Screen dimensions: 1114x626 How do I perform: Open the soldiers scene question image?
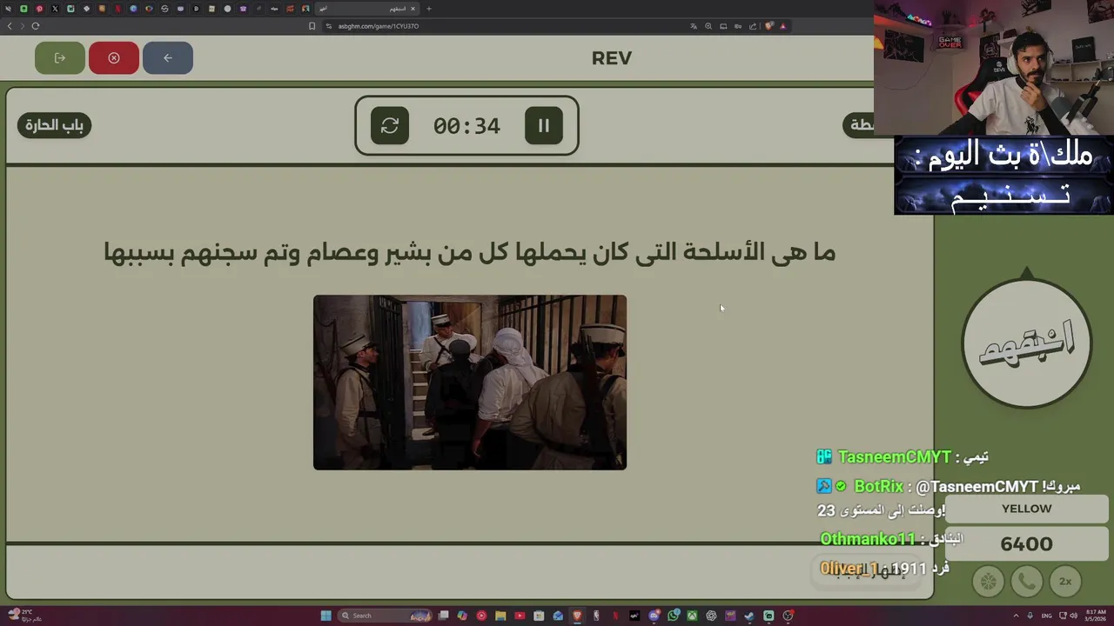[470, 383]
